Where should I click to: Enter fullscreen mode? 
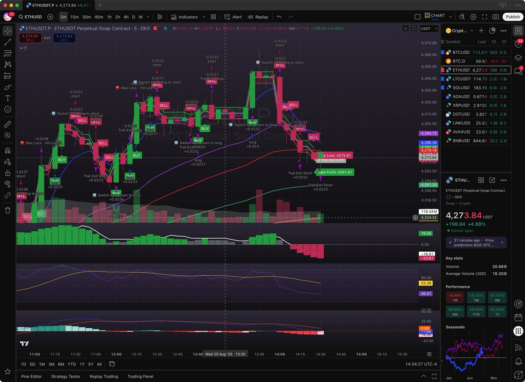484,17
